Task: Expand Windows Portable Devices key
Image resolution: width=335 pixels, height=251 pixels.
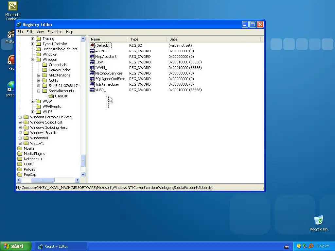Action: pos(20,117)
